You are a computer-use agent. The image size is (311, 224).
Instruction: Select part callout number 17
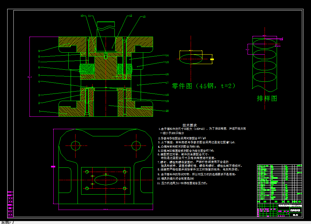pyautogui.click(x=167, y=83)
